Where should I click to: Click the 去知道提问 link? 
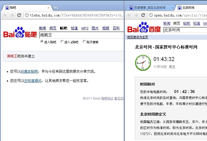(33, 81)
